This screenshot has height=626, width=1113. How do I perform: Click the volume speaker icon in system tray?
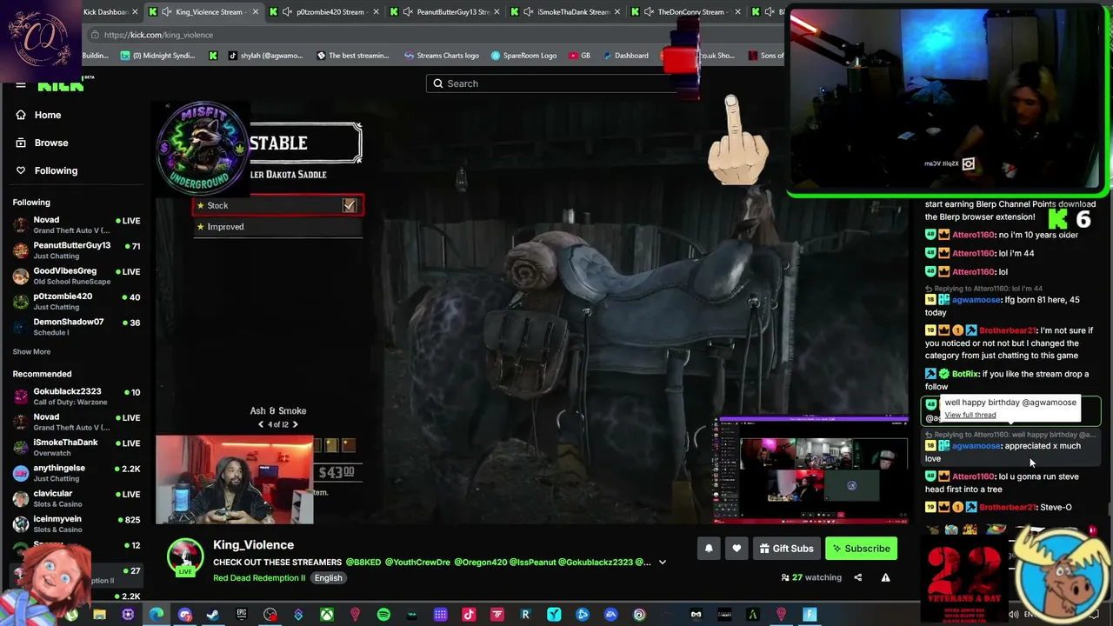tap(1014, 615)
